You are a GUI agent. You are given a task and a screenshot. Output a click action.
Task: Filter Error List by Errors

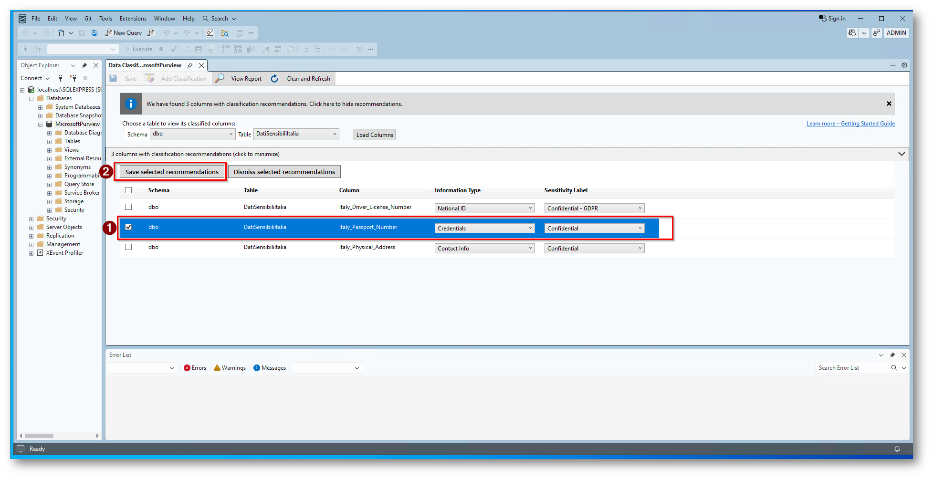(195, 368)
